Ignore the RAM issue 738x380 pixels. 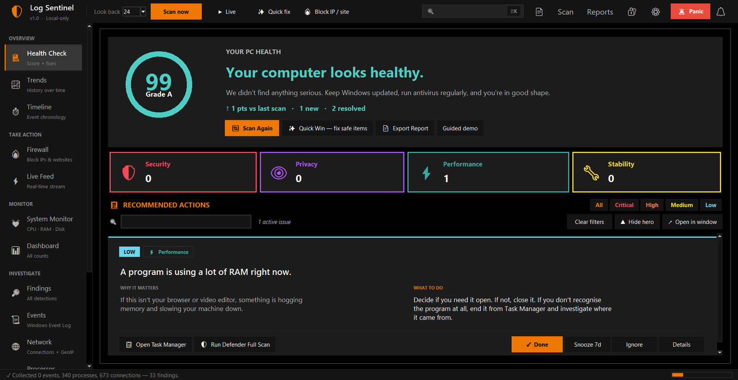click(634, 345)
